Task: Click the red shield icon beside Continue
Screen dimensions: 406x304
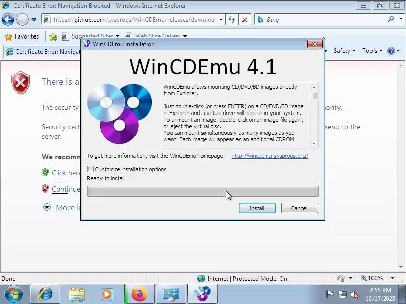Action: coord(45,188)
